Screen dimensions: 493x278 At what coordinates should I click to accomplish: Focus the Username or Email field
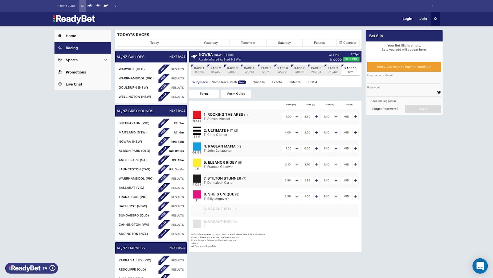(x=404, y=80)
